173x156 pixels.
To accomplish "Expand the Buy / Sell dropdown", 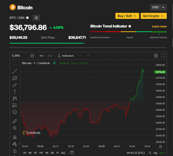I will coord(127,16).
